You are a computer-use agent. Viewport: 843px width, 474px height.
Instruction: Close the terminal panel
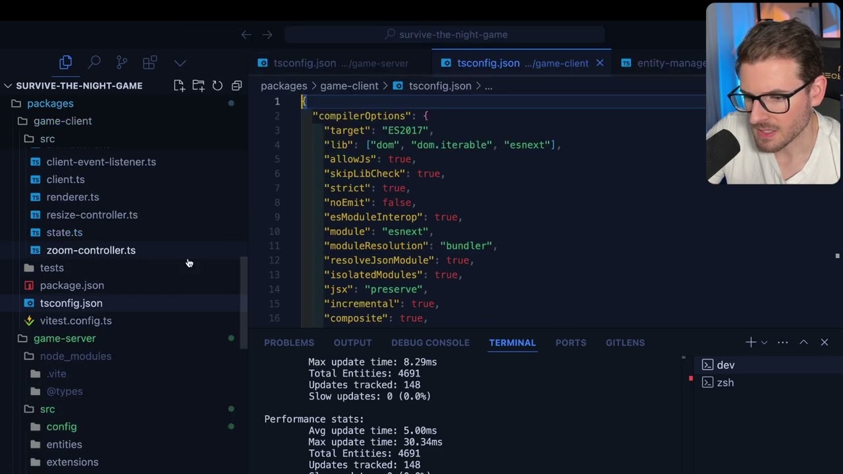[824, 342]
